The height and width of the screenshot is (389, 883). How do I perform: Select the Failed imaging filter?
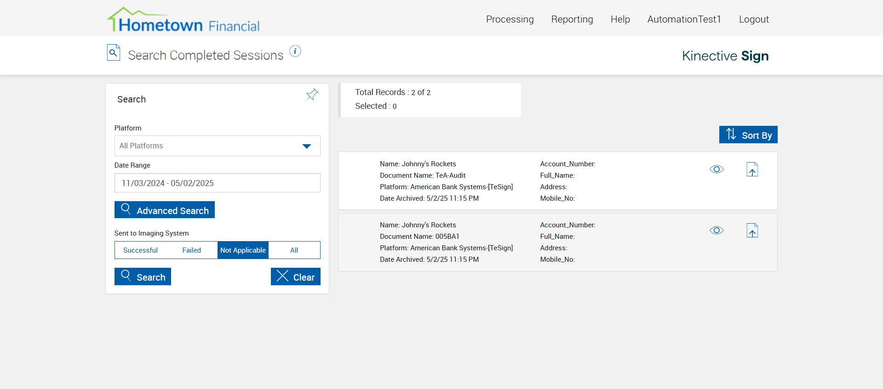(x=191, y=250)
